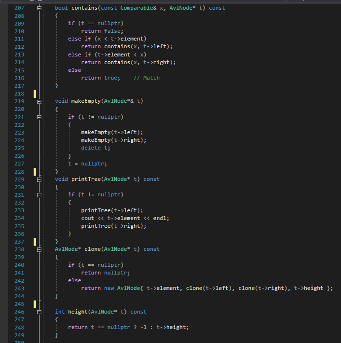Collapse the height function at line 246
Screen dimensions: 341x343
click(x=39, y=312)
